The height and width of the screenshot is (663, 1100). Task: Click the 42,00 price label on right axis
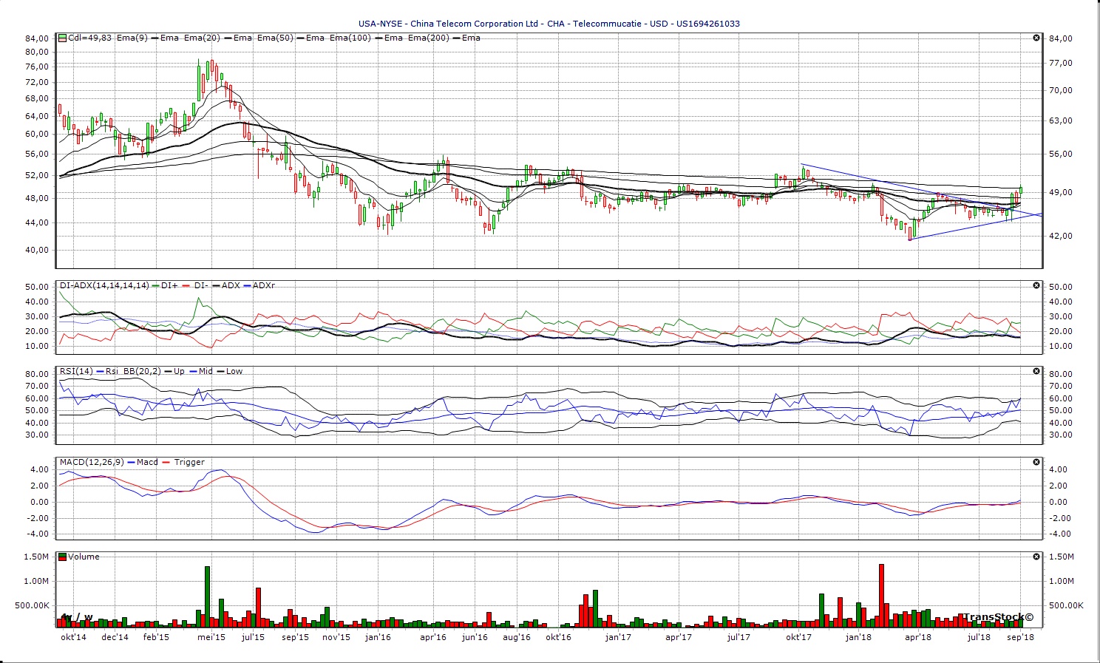tap(1061, 236)
